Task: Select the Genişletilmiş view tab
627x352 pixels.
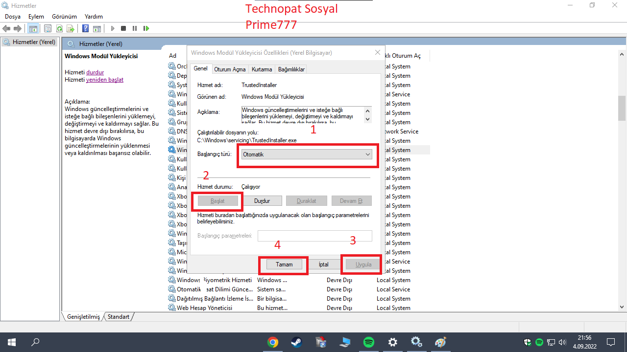Action: [83, 317]
